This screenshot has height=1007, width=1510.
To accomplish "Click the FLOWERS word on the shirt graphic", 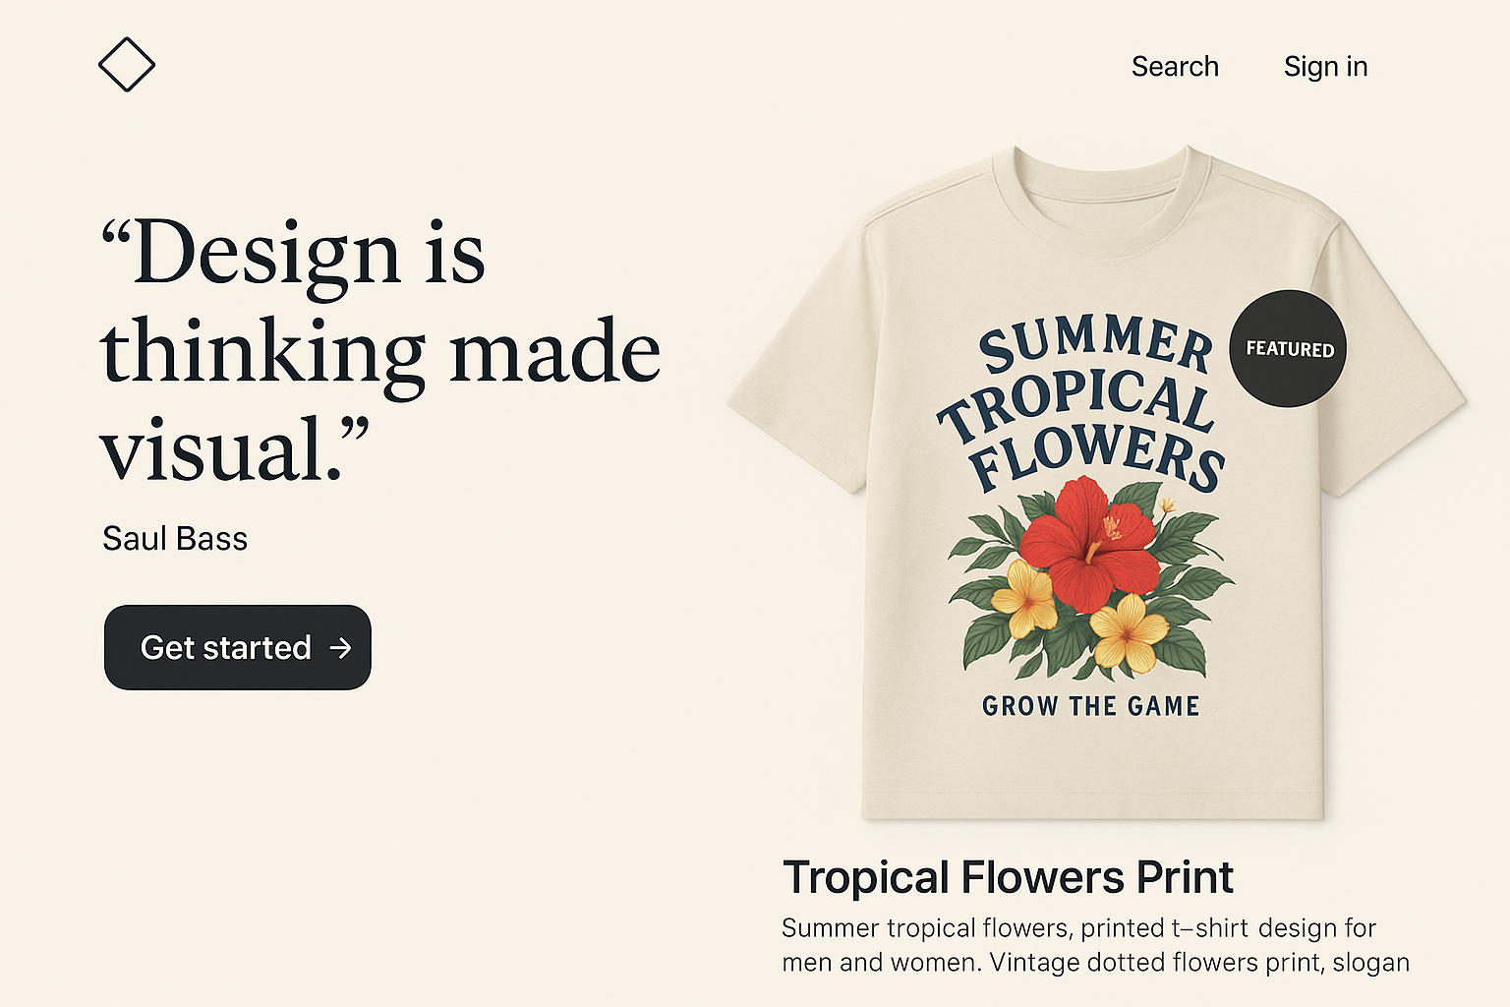I will tap(1096, 457).
